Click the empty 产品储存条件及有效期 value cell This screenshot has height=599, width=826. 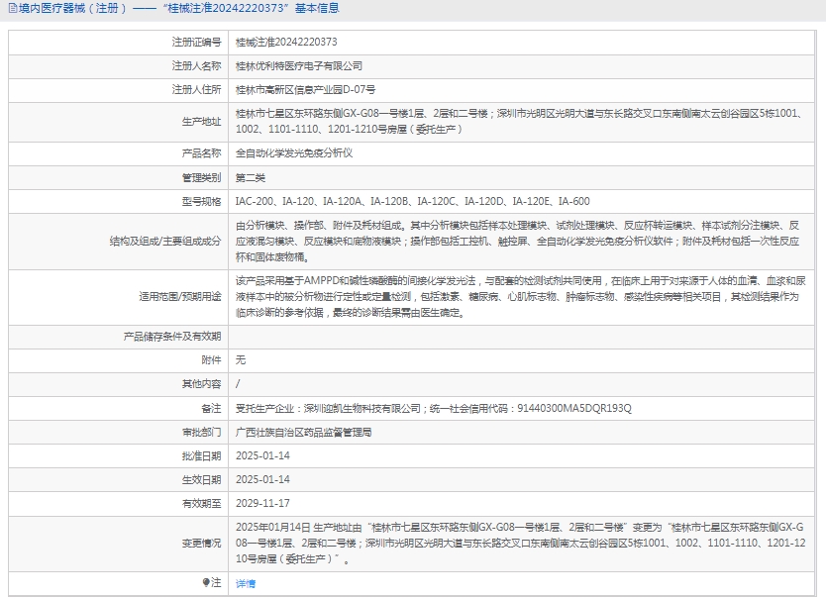pos(525,336)
